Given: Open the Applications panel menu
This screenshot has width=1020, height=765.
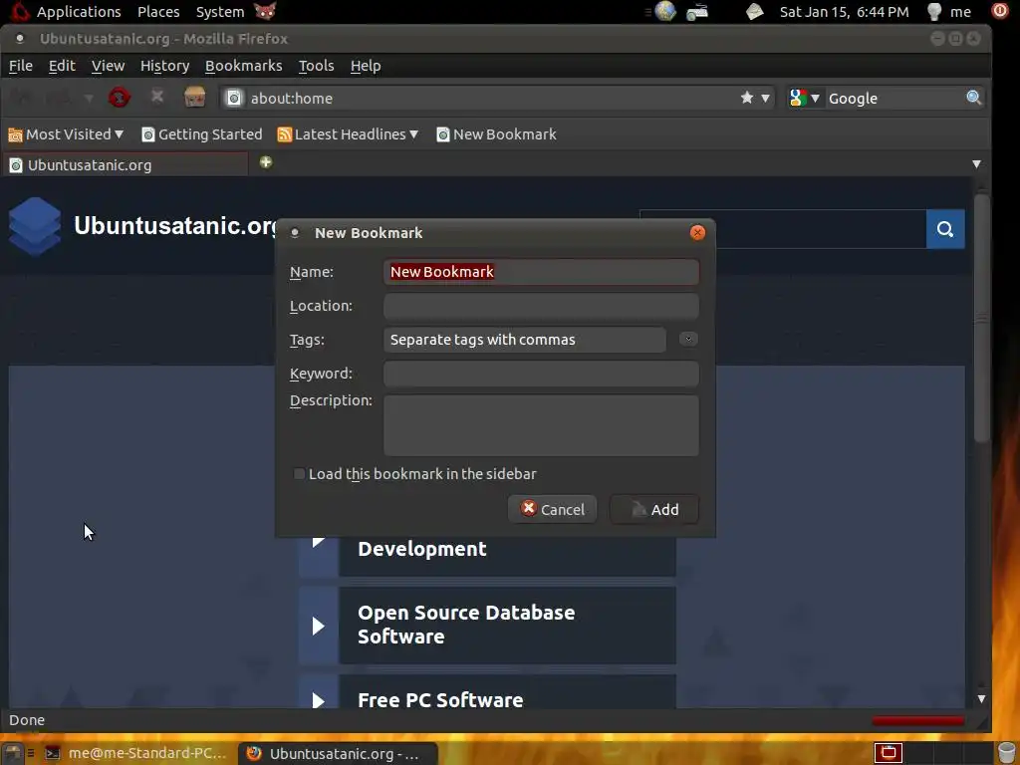Looking at the screenshot, I should pos(79,12).
